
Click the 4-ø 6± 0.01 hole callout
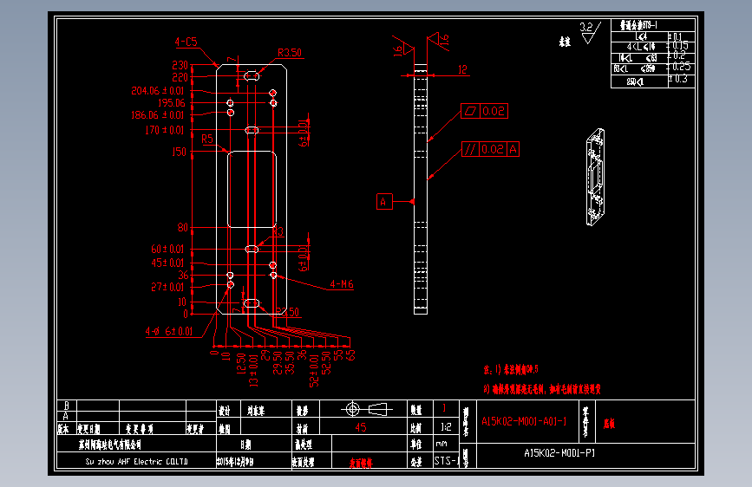pos(169,331)
